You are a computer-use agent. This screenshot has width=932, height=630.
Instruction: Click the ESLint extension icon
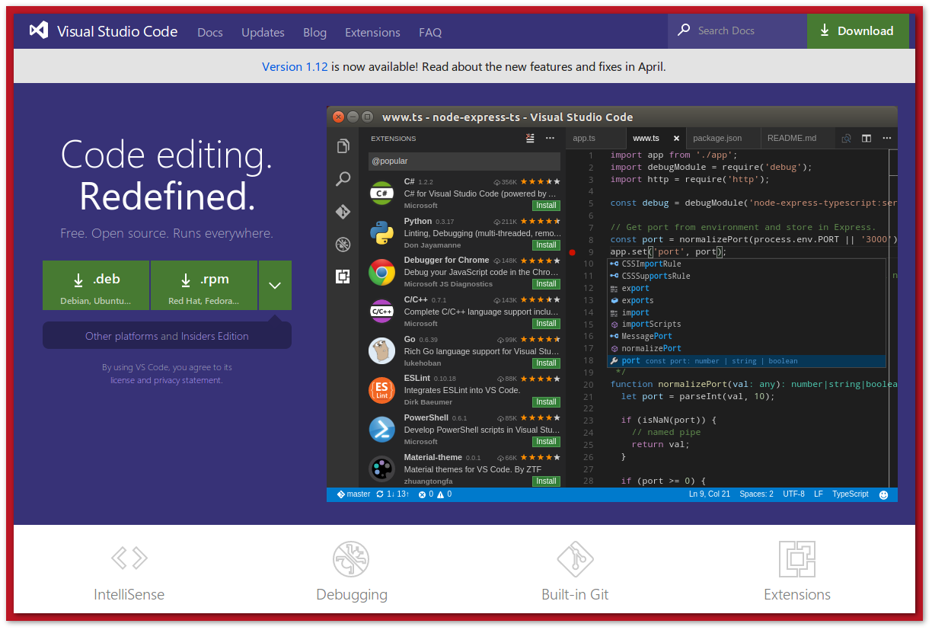[381, 390]
